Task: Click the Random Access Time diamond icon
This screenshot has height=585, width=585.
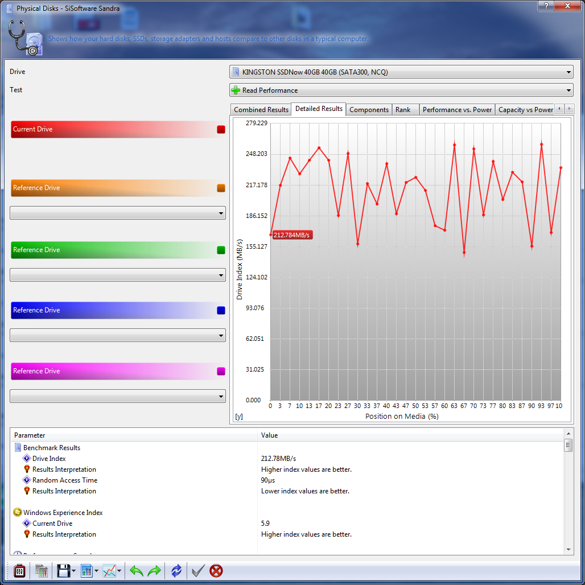Action: [x=27, y=480]
